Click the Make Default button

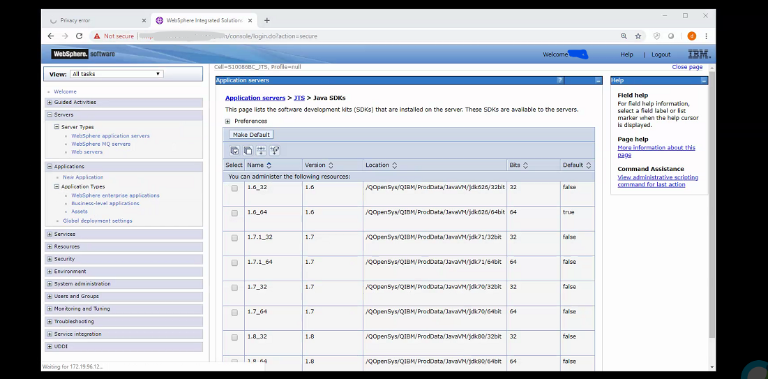(x=251, y=134)
